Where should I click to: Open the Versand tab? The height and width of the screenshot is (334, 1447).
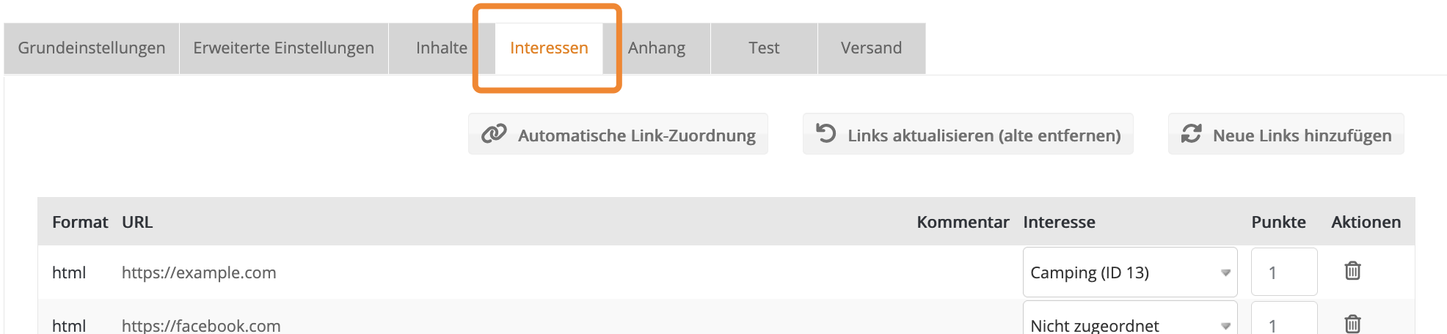871,48
